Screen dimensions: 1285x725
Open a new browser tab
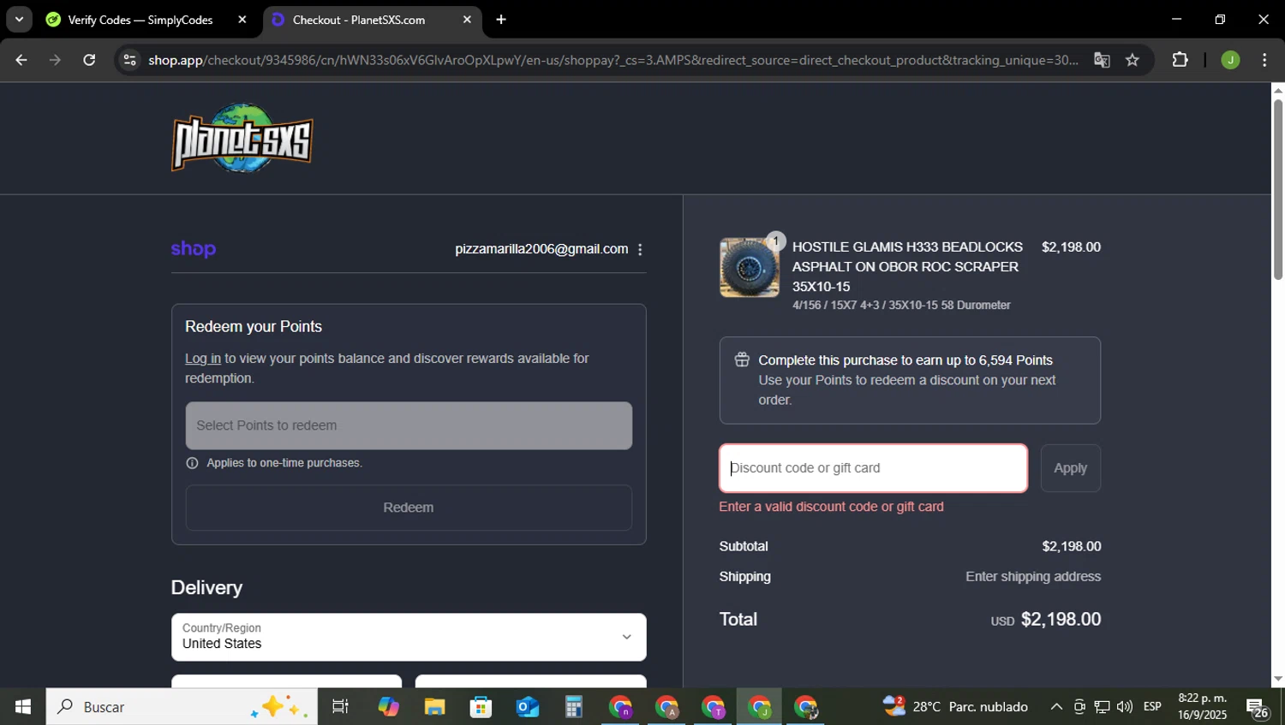[x=501, y=20]
